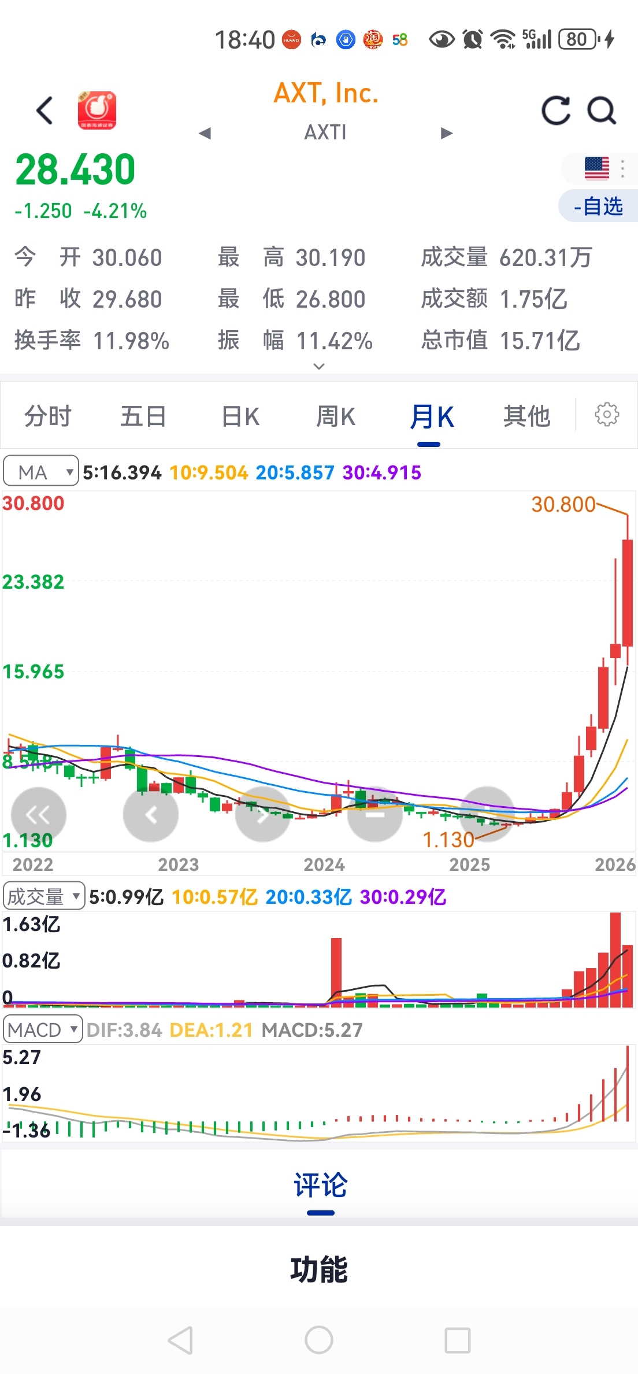Image resolution: width=638 pixels, height=1374 pixels.
Task: Move chart left with single-arrow button
Action: coord(151,814)
